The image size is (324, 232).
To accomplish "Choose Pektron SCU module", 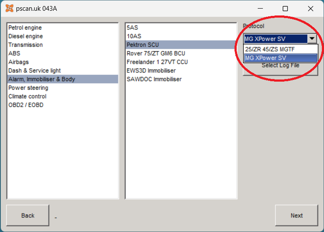I will (181, 45).
